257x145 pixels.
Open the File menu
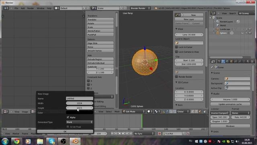click(16, 8)
